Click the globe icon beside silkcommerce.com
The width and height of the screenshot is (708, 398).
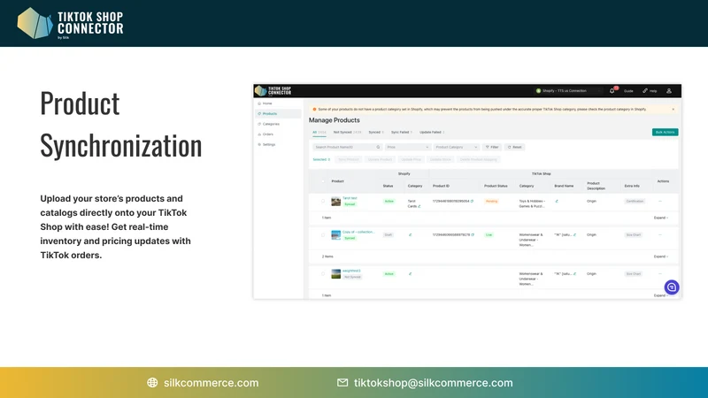[x=152, y=383]
